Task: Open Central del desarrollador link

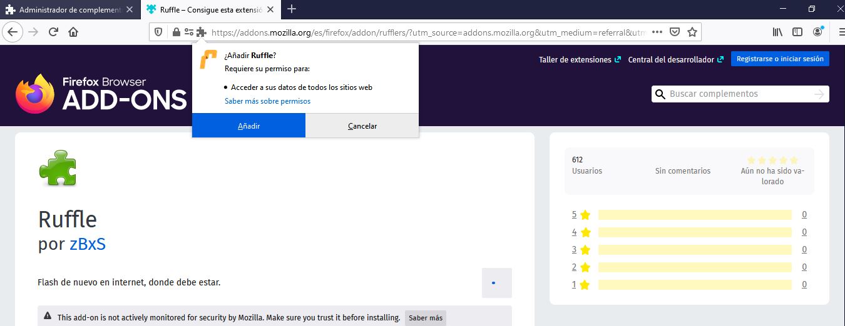Action: [x=676, y=60]
